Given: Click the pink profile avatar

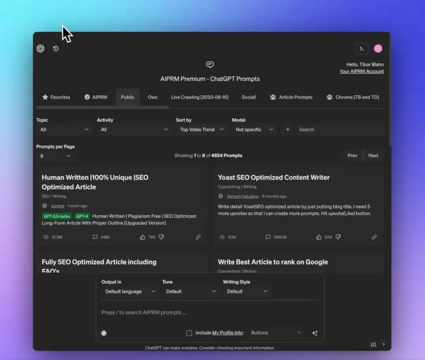Looking at the screenshot, I should 378,48.
